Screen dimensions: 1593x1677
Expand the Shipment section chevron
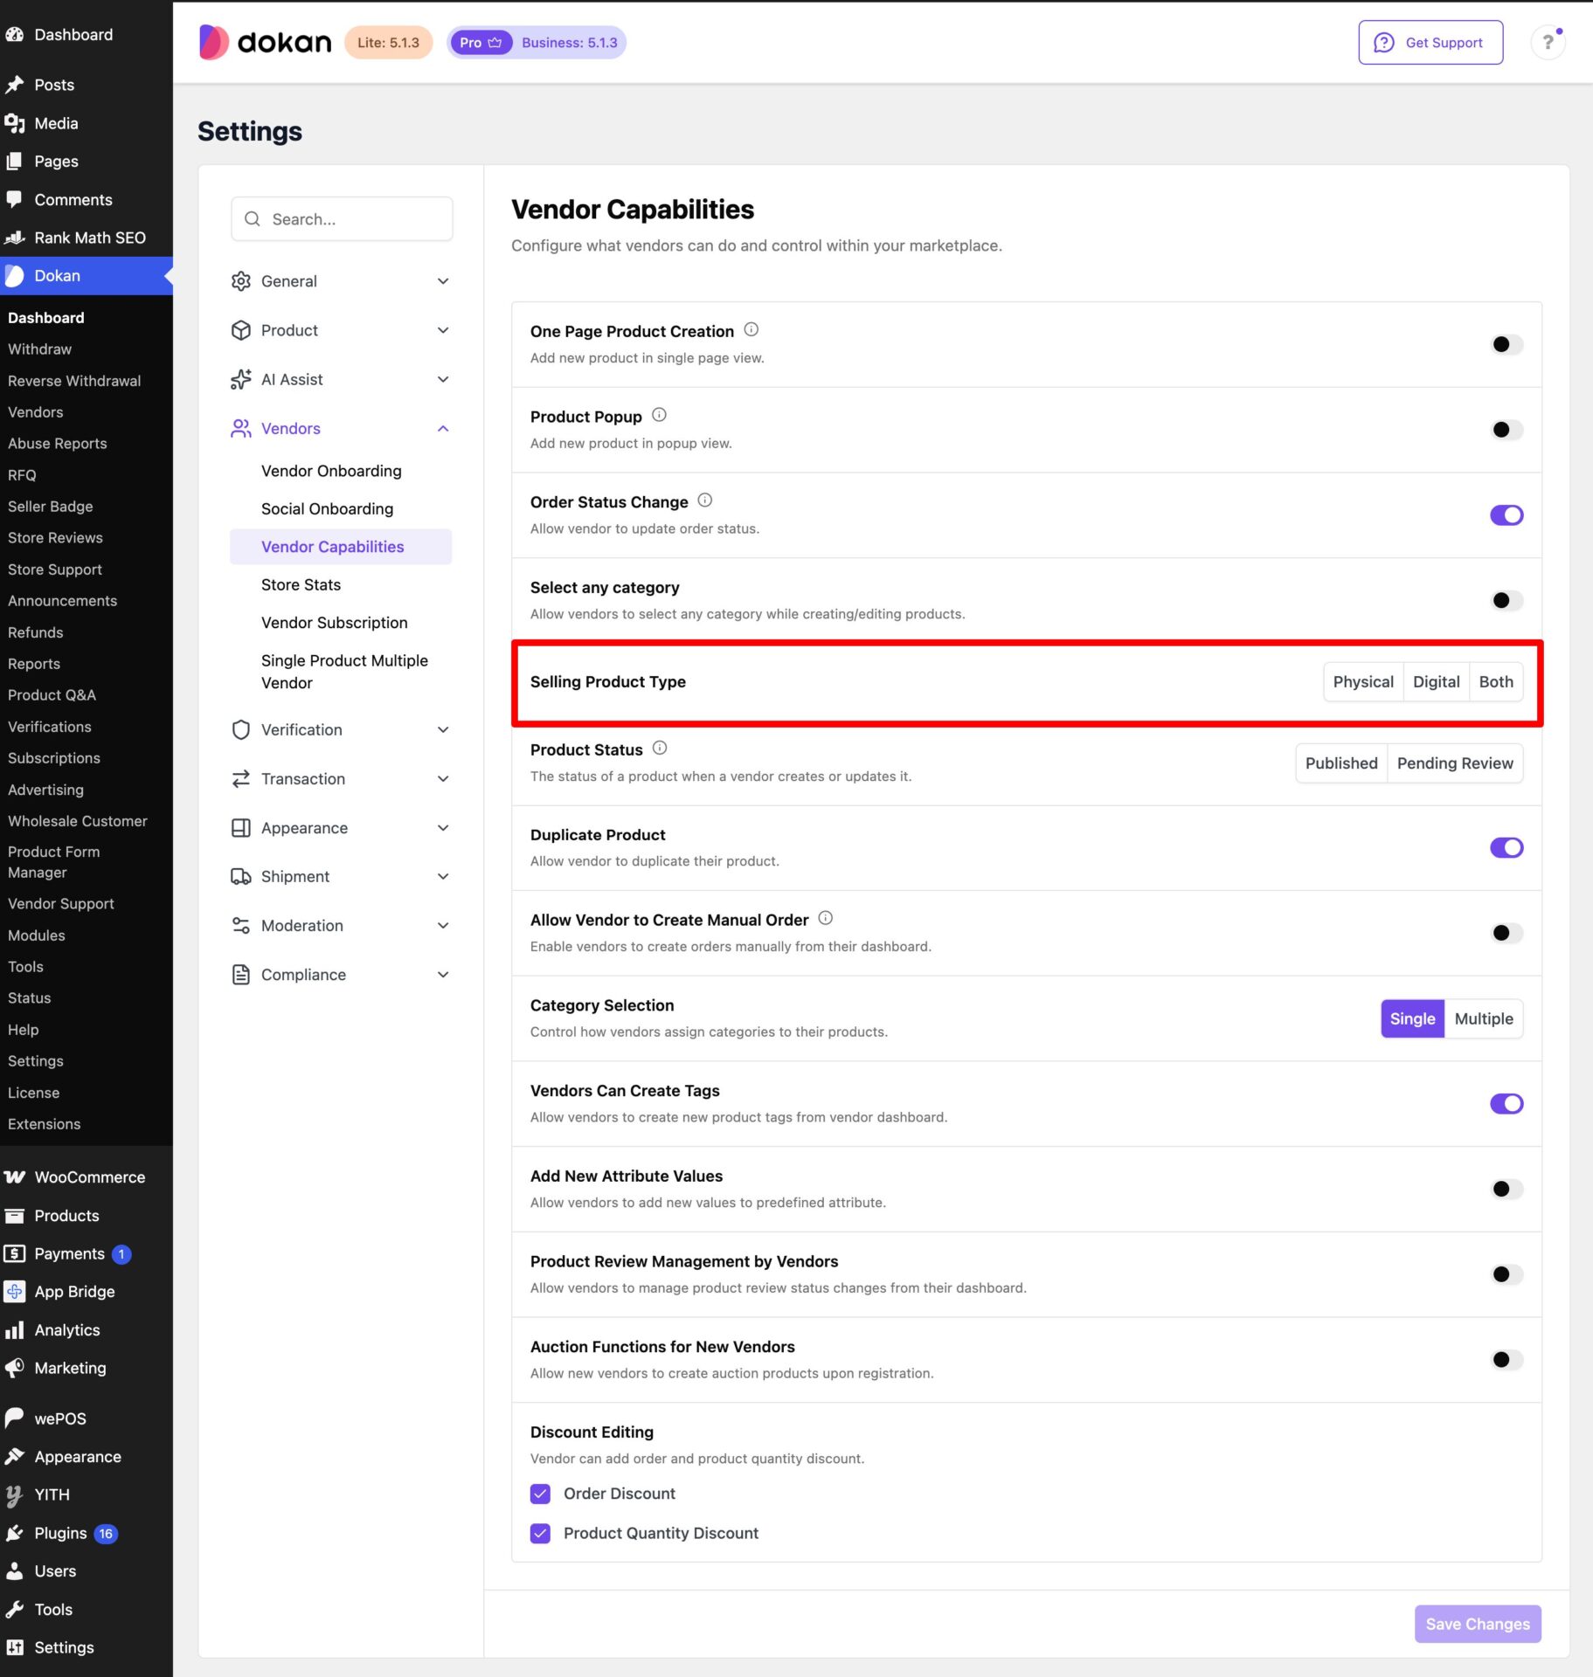tap(443, 876)
